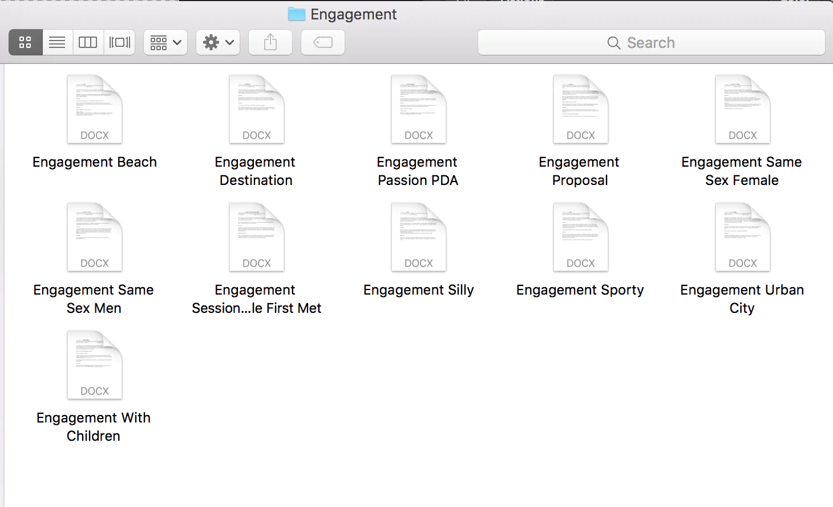This screenshot has width=833, height=507.
Task: Select the Engagement Urban City document
Action: point(742,237)
